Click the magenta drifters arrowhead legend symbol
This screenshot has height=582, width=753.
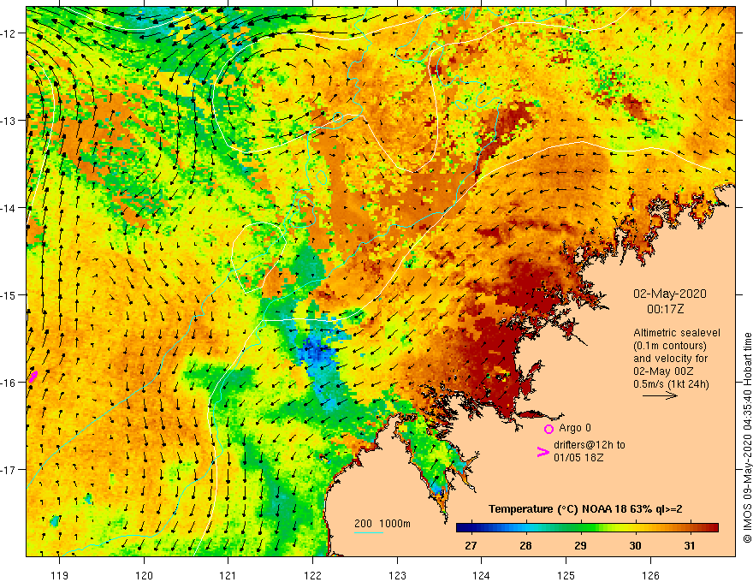[543, 451]
